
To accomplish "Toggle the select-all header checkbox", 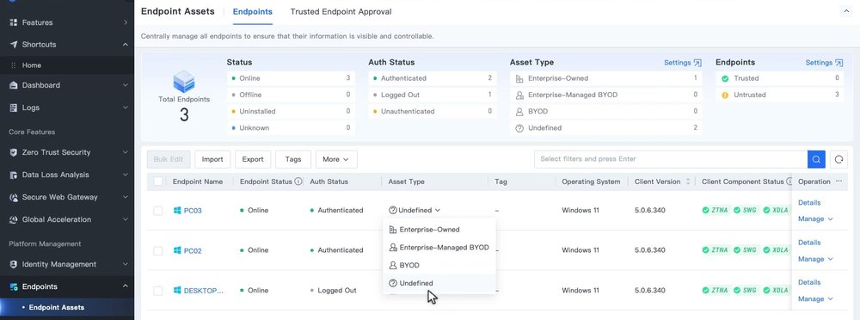I will pyautogui.click(x=158, y=182).
